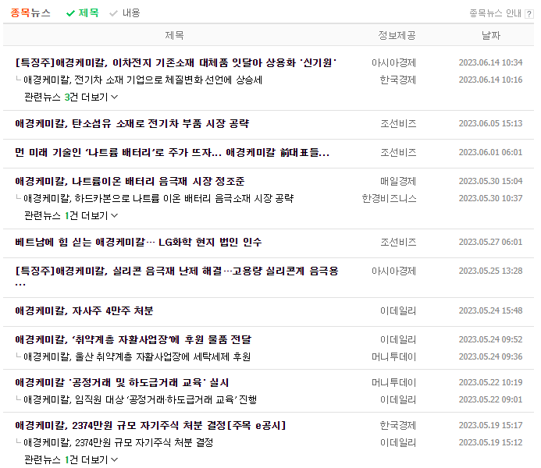Open 베트남에 힘 싣는 애경케미칼 LG화학 article

138,242
